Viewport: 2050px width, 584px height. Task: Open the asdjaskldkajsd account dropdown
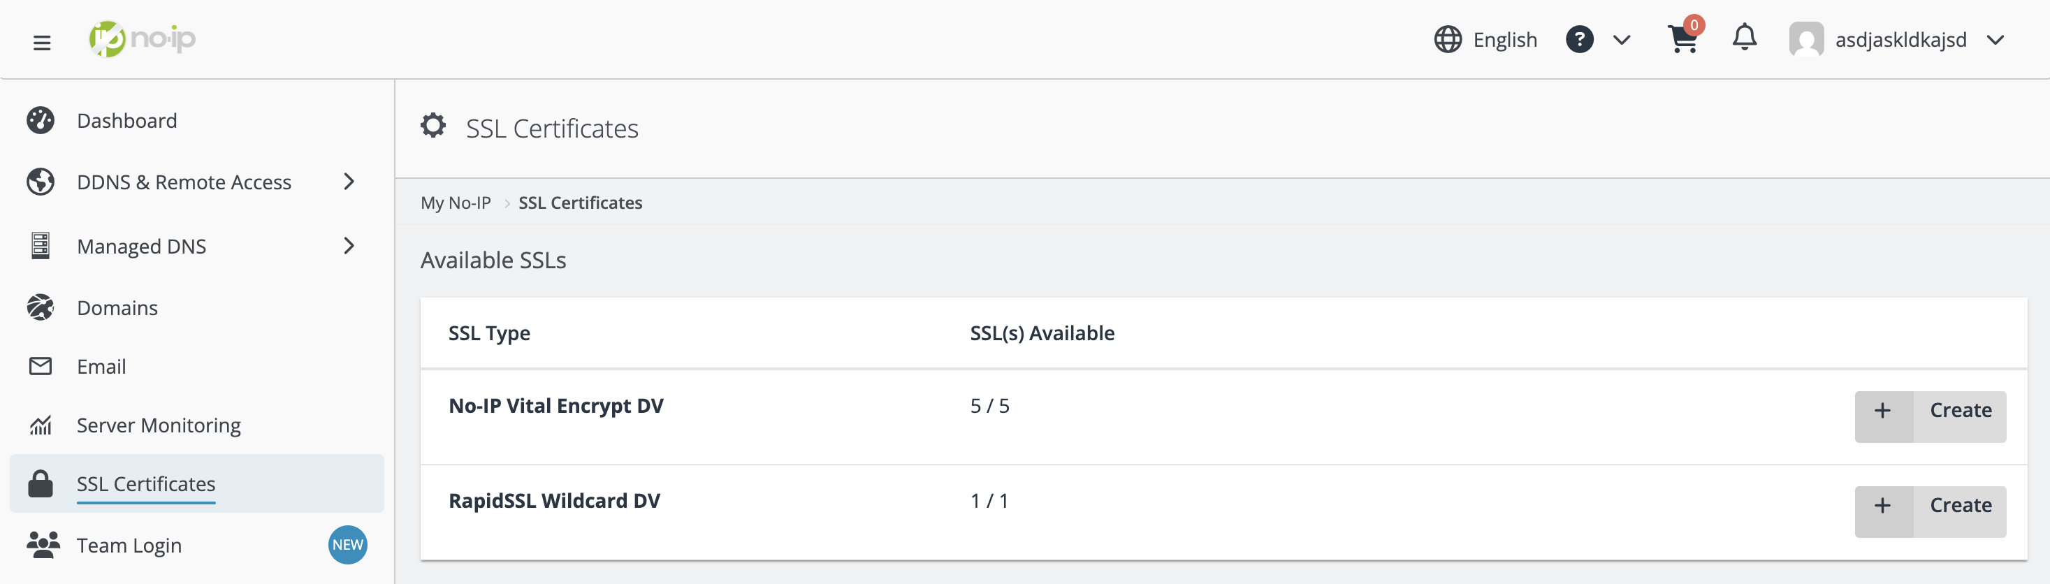pyautogui.click(x=1994, y=40)
